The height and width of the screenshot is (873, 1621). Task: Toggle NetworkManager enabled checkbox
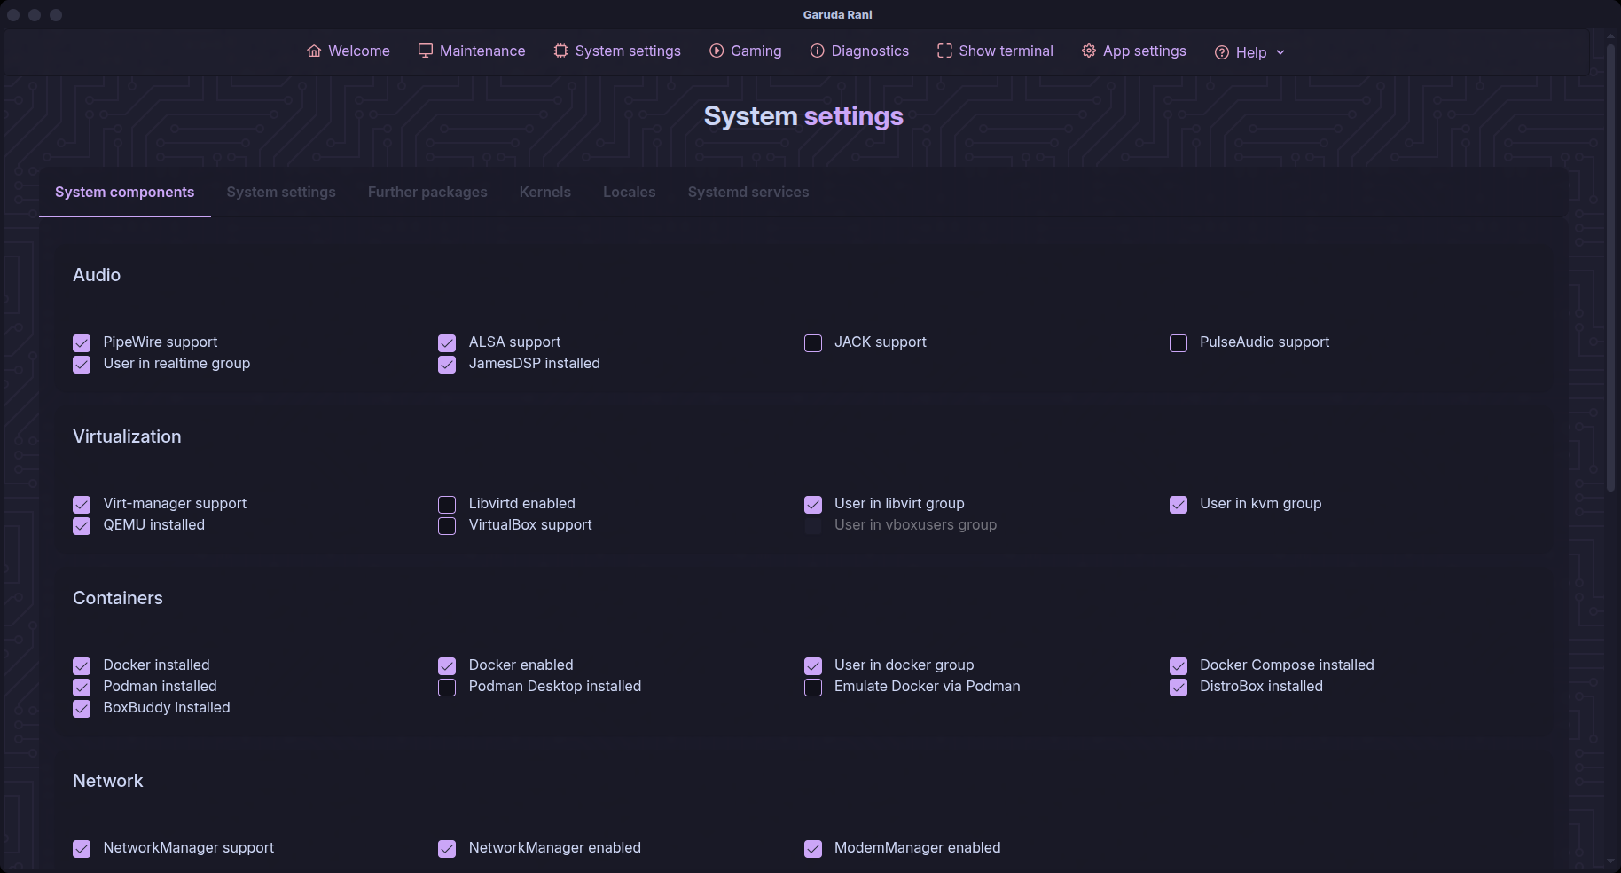[x=447, y=849]
